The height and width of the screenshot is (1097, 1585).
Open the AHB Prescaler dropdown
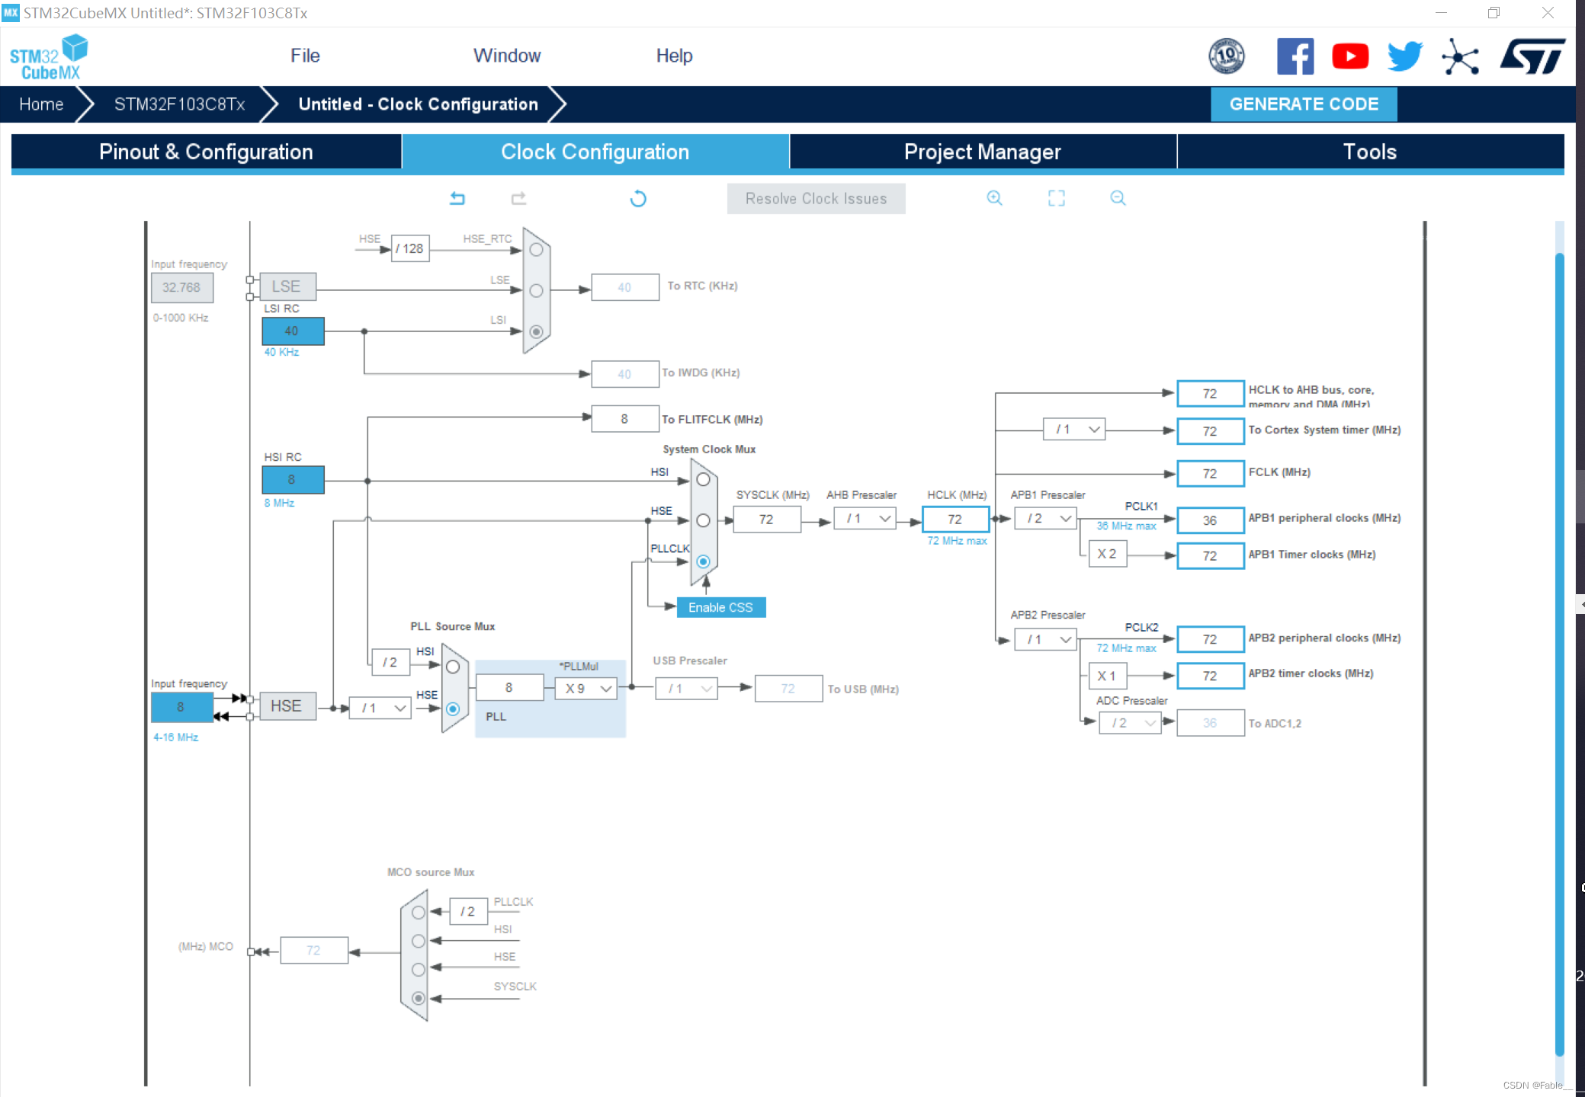point(865,519)
